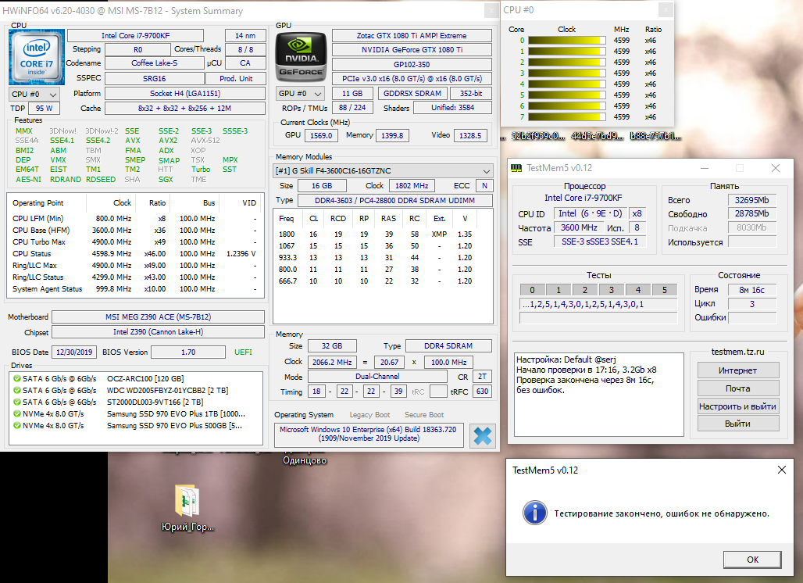The width and height of the screenshot is (803, 583).
Task: Open the CPU #0 selector dropdown
Action: 34,95
